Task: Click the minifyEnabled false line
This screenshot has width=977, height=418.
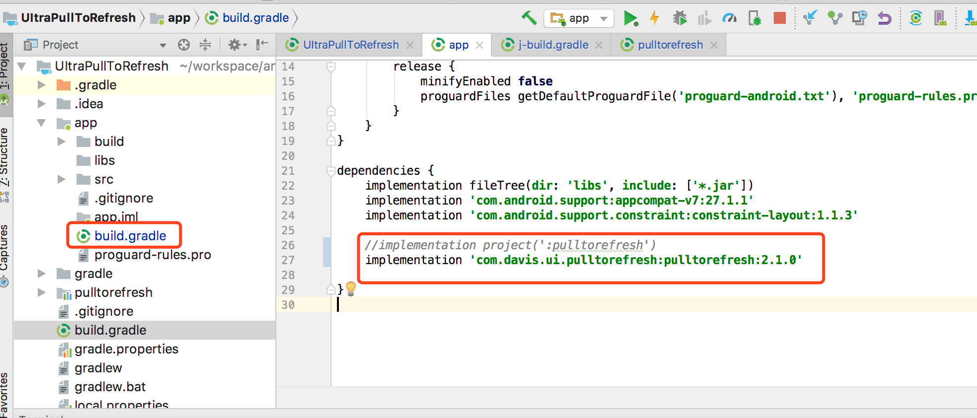Action: (x=487, y=81)
